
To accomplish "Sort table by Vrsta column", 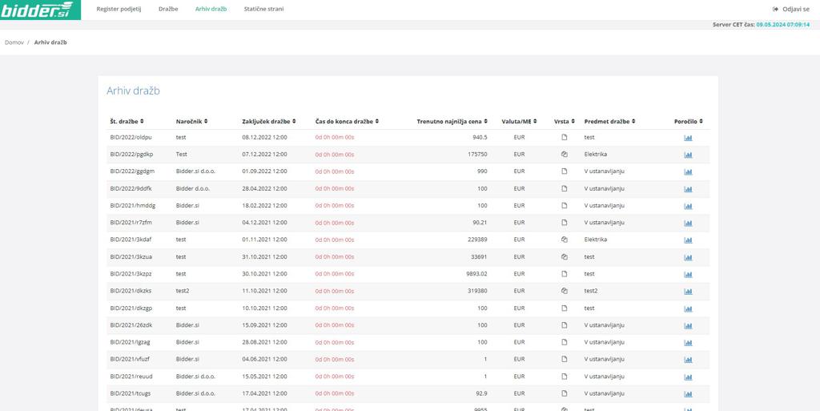I will [x=565, y=121].
